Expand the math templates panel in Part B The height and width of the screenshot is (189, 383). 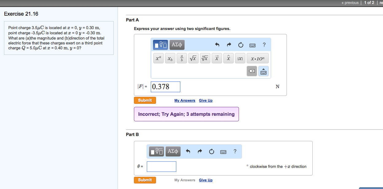[157, 151]
